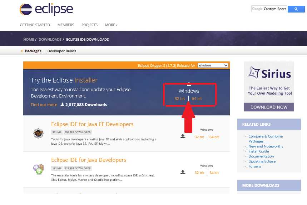307x205 pixels.
Task: Open Compare & Combine Packages link
Action: tap(266, 139)
